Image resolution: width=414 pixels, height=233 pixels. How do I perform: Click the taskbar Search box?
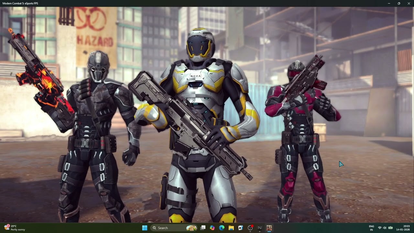click(x=174, y=228)
